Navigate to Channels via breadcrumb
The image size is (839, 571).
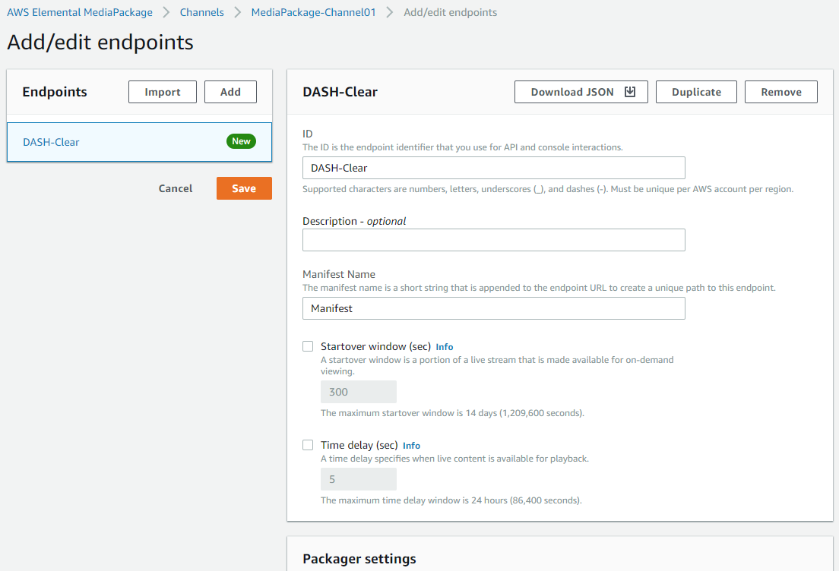[201, 12]
